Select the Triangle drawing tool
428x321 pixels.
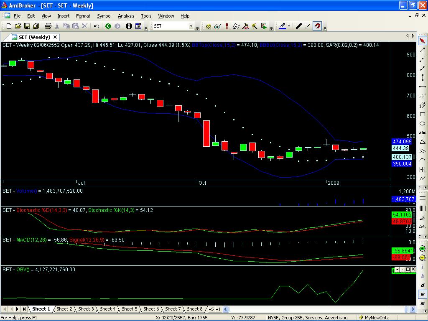pos(422,142)
